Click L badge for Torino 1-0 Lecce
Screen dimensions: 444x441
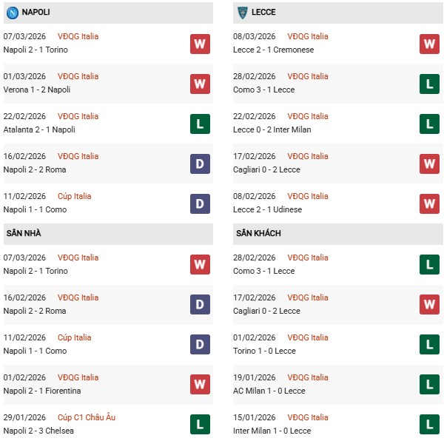click(x=429, y=345)
